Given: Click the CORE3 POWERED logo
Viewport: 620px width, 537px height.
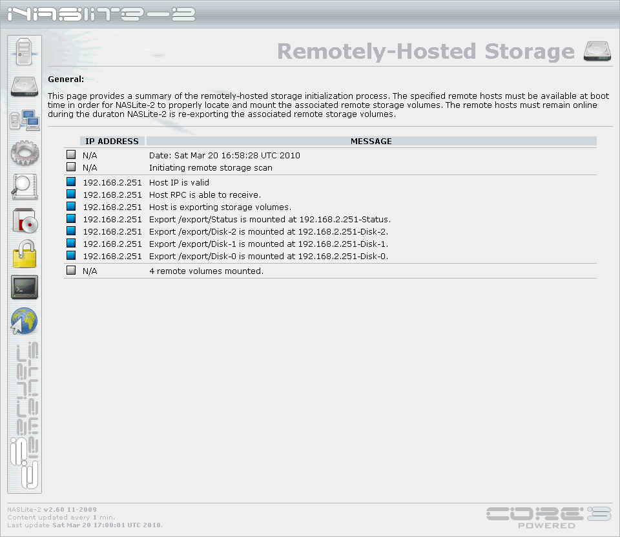Looking at the screenshot, I should tap(548, 518).
